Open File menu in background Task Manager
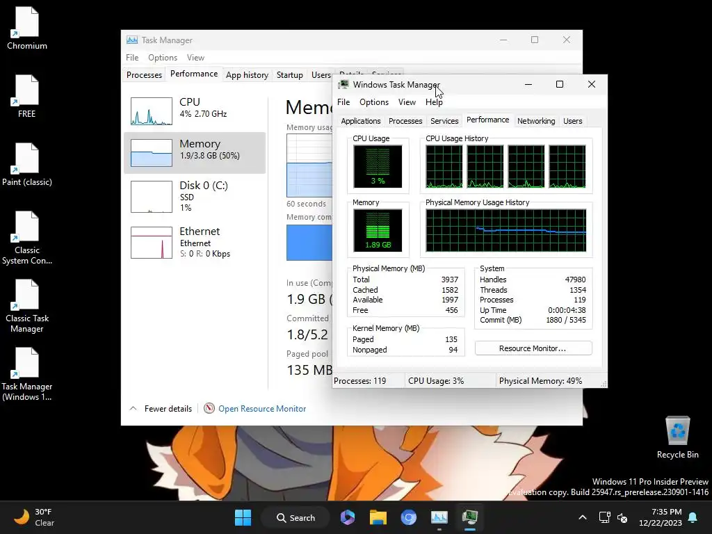 132,58
